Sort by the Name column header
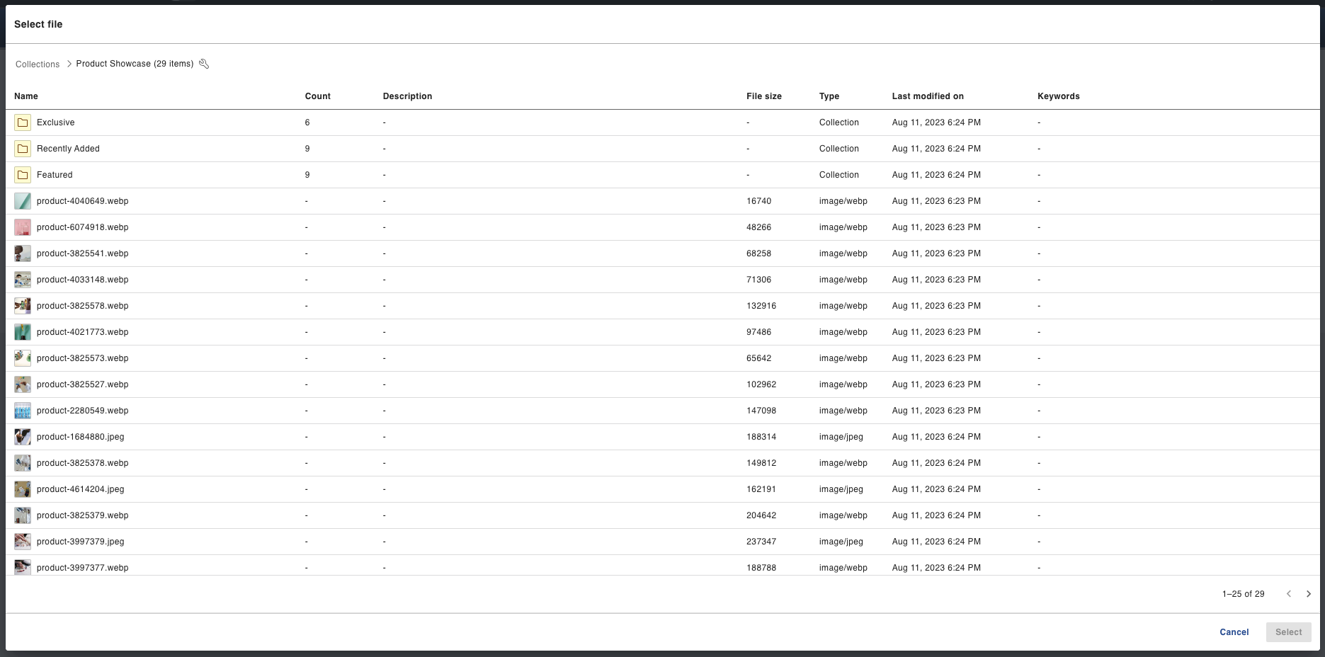The height and width of the screenshot is (657, 1325). 26,96
